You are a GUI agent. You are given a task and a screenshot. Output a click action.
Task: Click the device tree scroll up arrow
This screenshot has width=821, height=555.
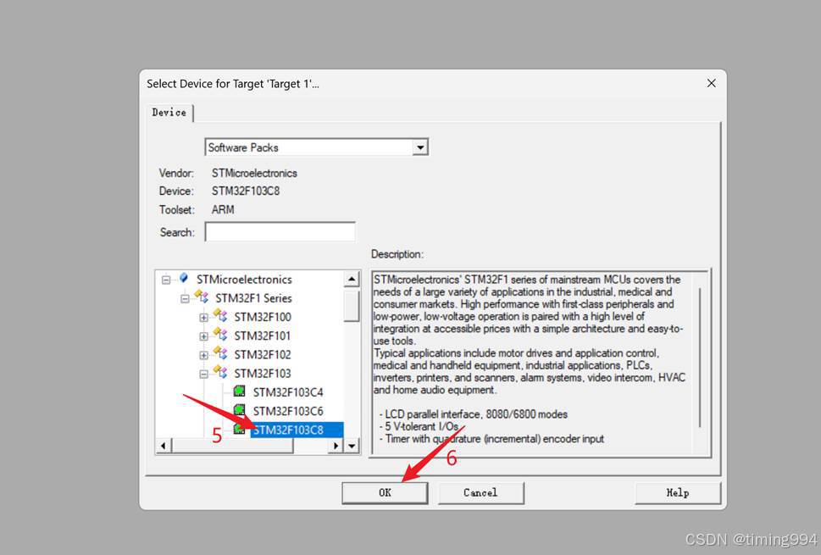click(352, 279)
